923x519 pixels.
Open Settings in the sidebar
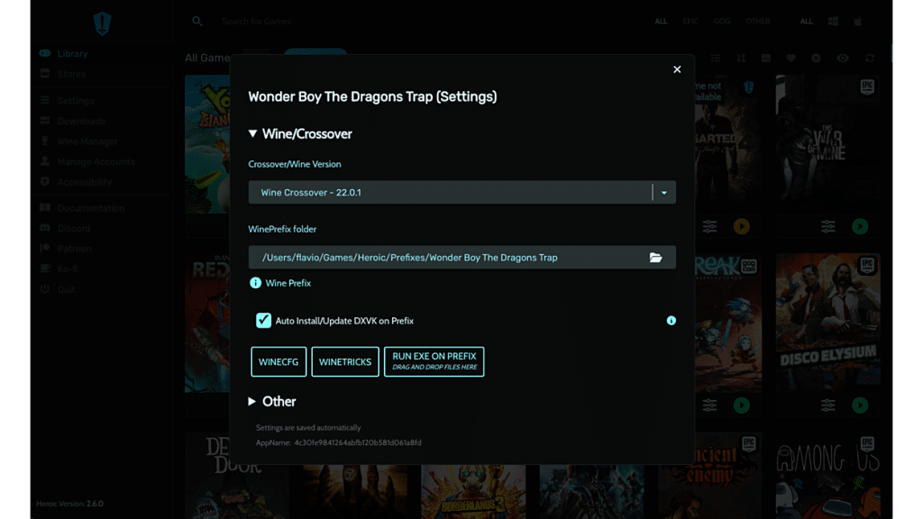click(x=101, y=101)
